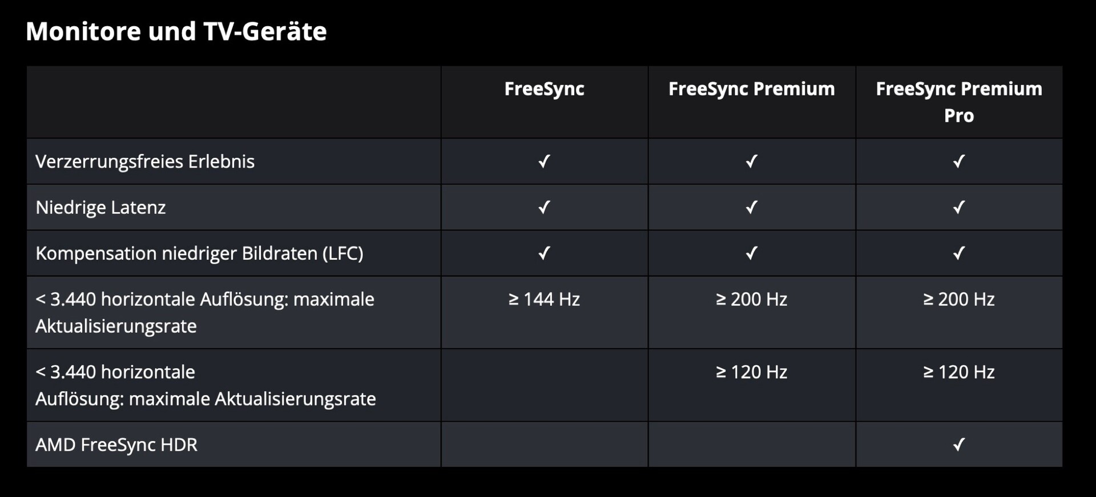Select the FreeSync Premium column header

(x=751, y=89)
